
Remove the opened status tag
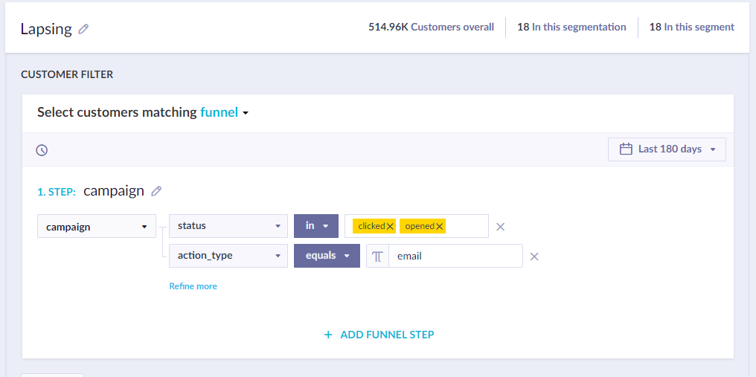pyautogui.click(x=439, y=226)
